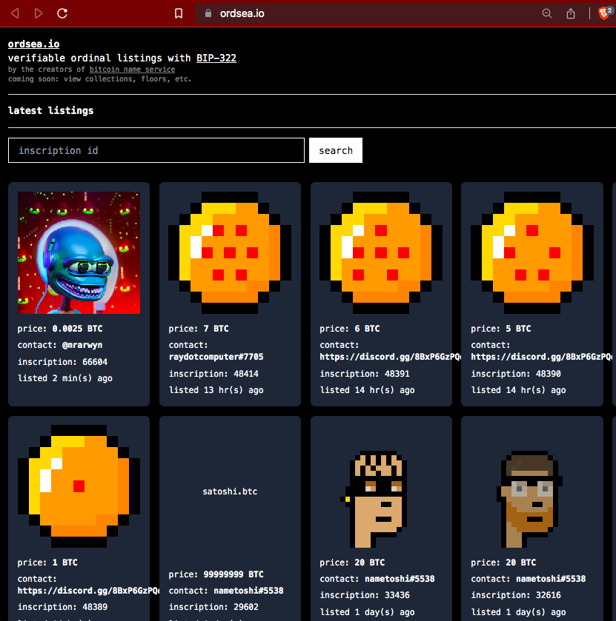Viewport: 616px width, 621px height.
Task: Open the zoom magnifier icon in the address bar
Action: [547, 13]
